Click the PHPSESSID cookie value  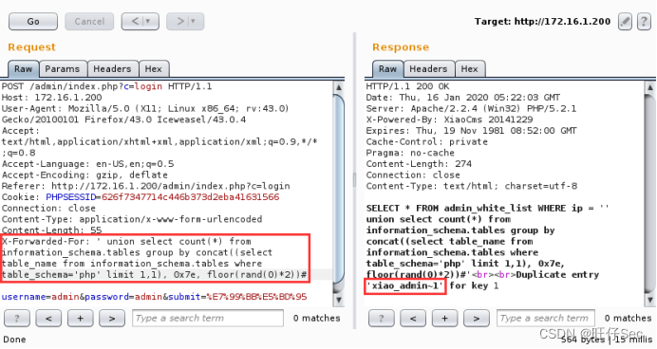190,197
